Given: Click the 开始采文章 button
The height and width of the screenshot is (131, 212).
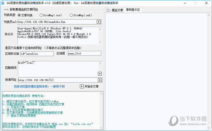Looking at the screenshot, I should (x=89, y=86).
